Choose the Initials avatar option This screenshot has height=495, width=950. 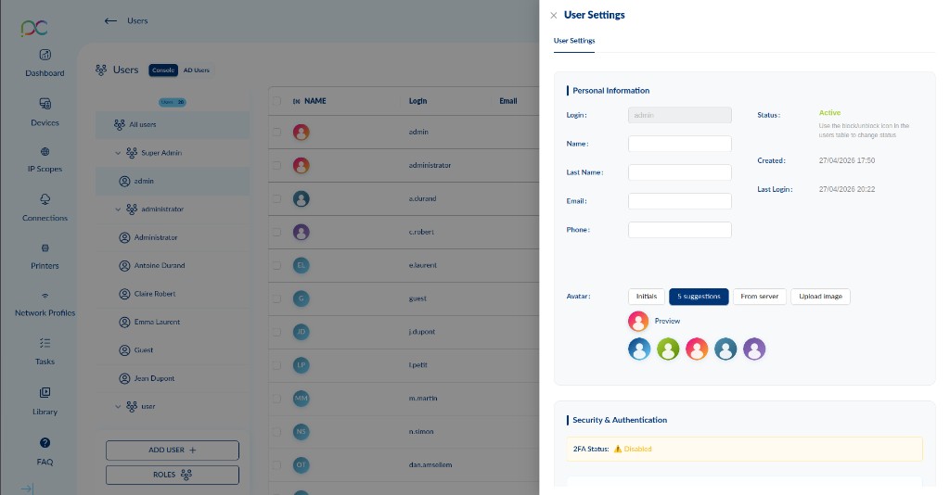pos(647,297)
